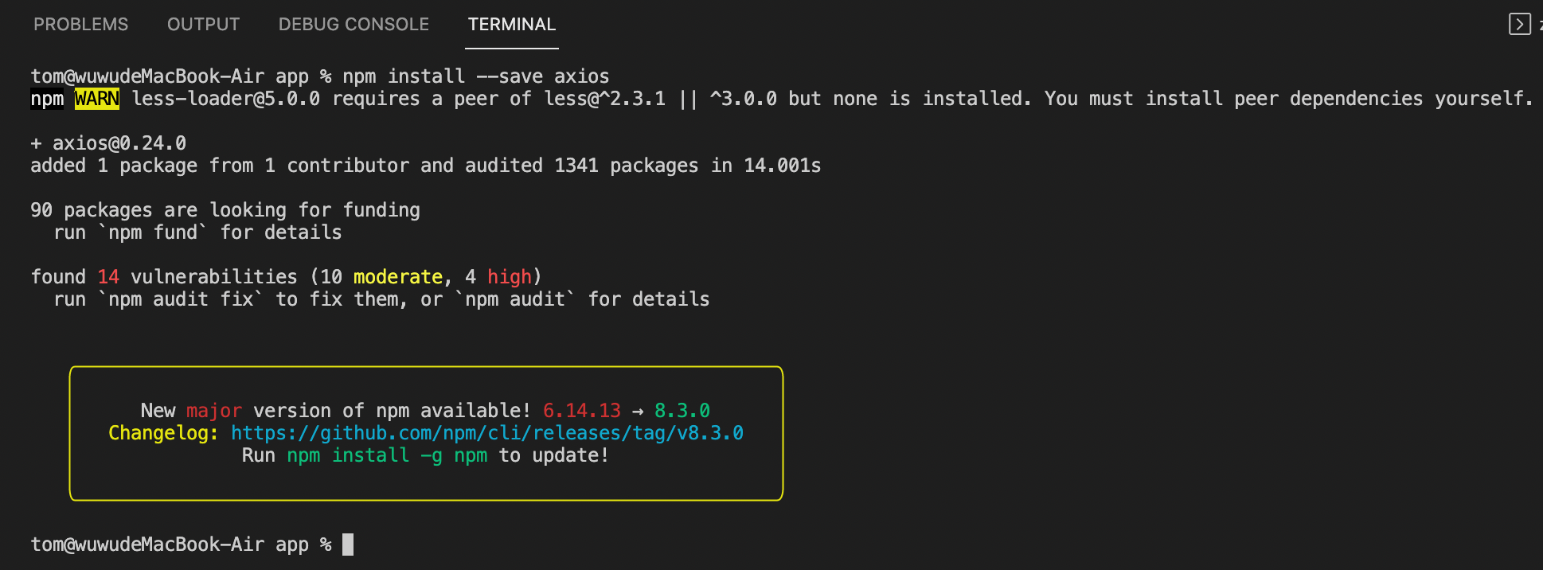
Task: Open the npm changelog GitHub link
Action: (x=486, y=433)
